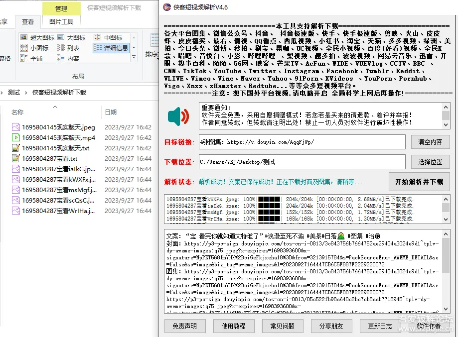Select image icon of 1695804287宝看ialkG file
The width and height of the screenshot is (458, 337).
[16, 169]
